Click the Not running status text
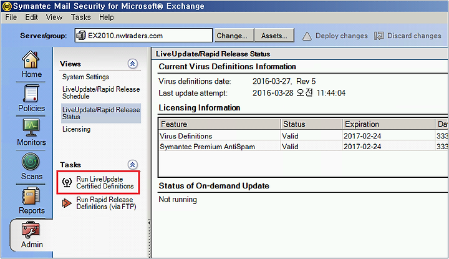This screenshot has height=259, width=449. [178, 200]
